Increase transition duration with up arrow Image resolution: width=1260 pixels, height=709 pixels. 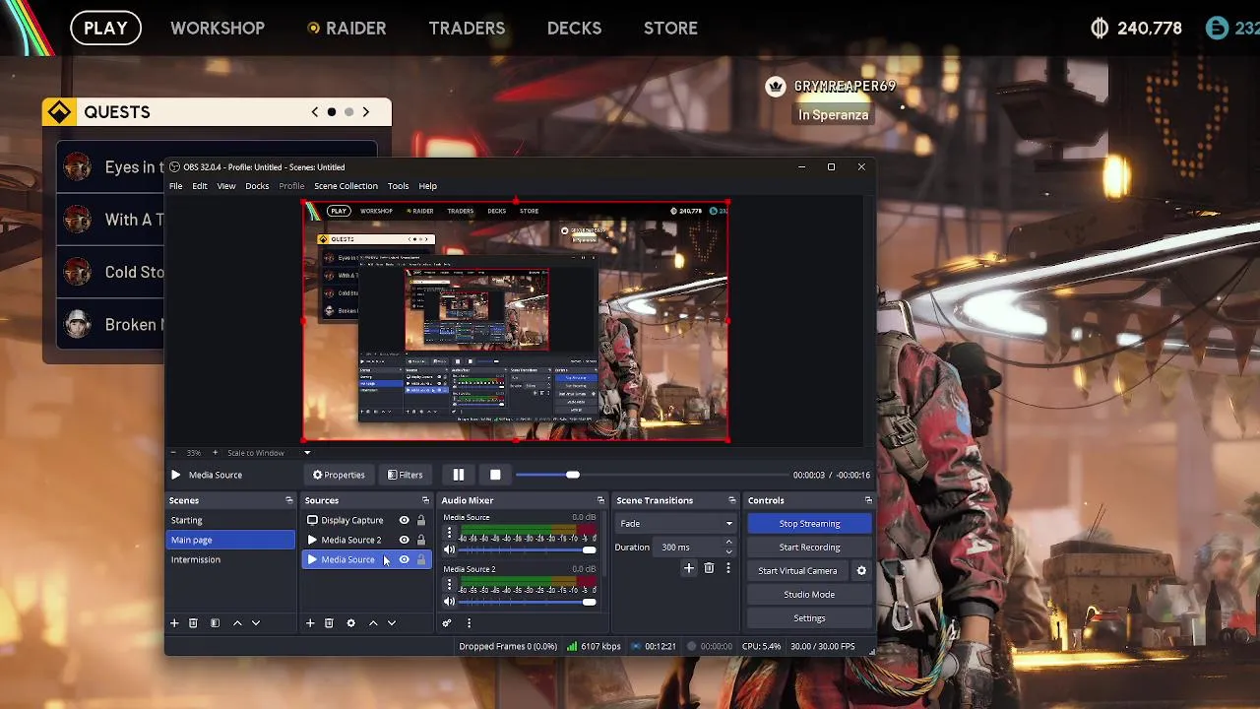728,544
